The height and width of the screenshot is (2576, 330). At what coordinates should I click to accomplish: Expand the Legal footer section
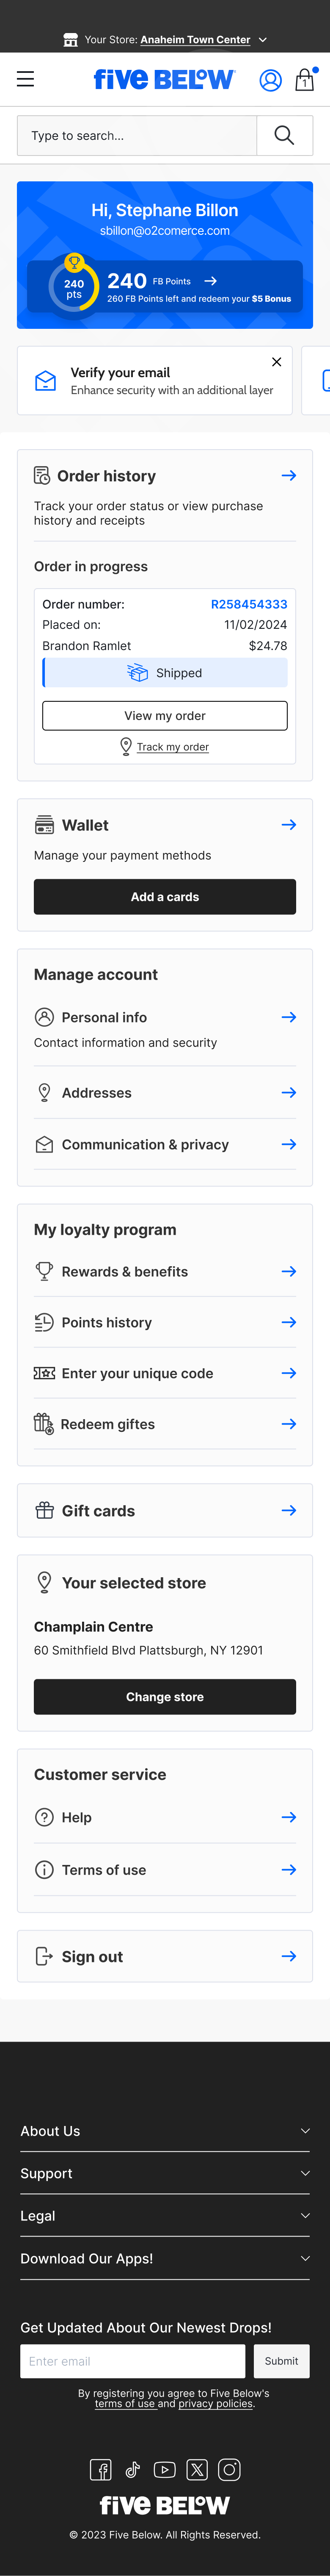point(165,2215)
